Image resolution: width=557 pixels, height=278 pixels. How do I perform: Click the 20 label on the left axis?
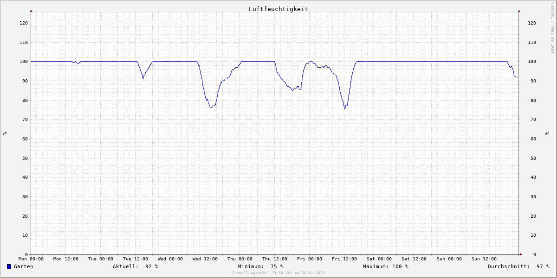(x=25, y=216)
